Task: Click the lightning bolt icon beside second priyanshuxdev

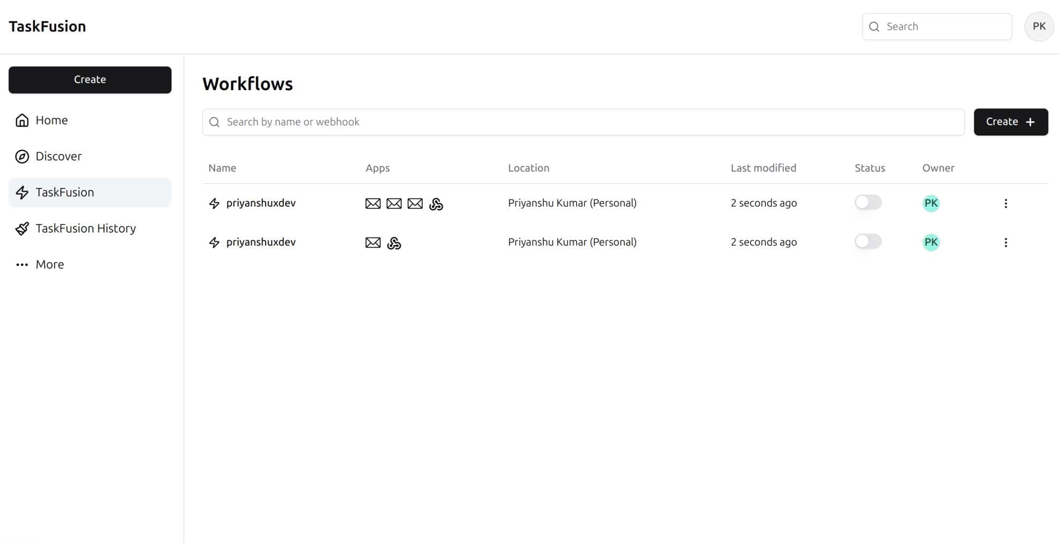Action: pos(214,243)
